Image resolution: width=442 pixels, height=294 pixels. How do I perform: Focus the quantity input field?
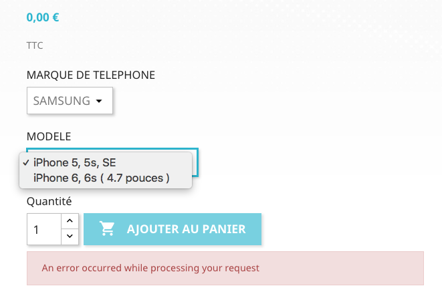point(44,229)
